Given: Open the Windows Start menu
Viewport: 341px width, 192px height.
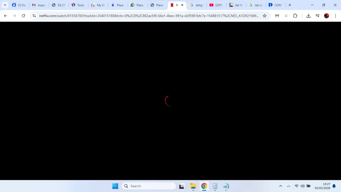Looking at the screenshot, I should click(x=115, y=186).
